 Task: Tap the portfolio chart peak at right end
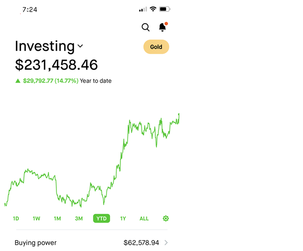(179, 114)
